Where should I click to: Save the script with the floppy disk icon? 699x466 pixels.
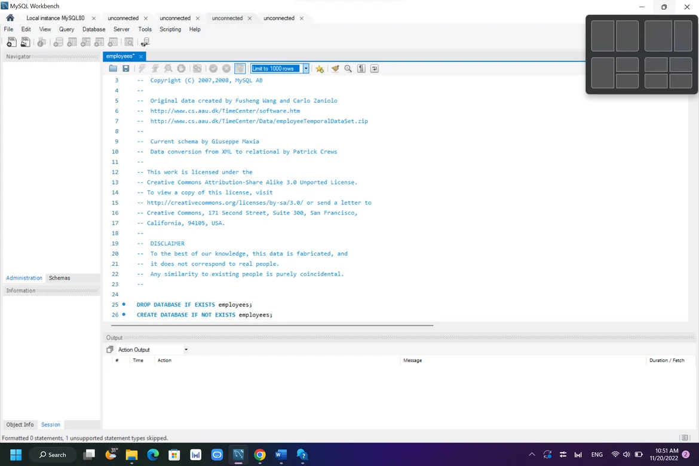126,69
